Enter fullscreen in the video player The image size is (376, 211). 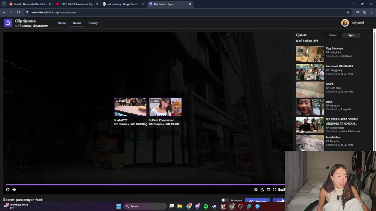[x=275, y=190]
